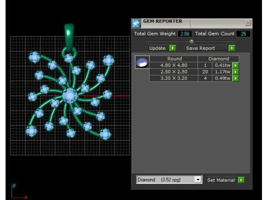The height and width of the screenshot is (200, 267).
Task: Select the 2.50 X 2.50 size cell
Action: click(x=174, y=72)
